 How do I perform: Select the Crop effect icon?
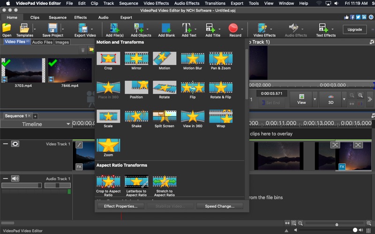pos(108,58)
